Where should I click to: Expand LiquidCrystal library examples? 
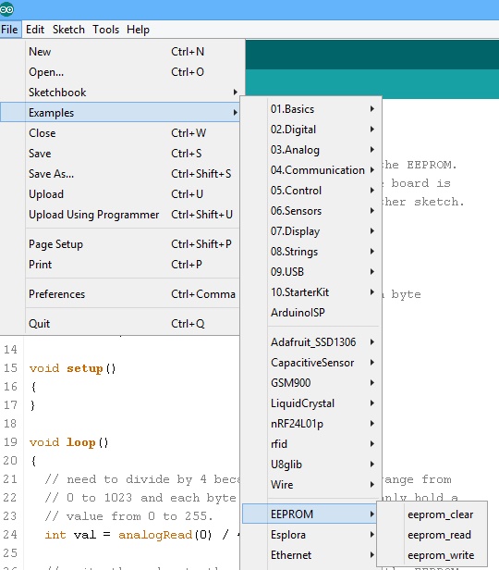(x=311, y=403)
